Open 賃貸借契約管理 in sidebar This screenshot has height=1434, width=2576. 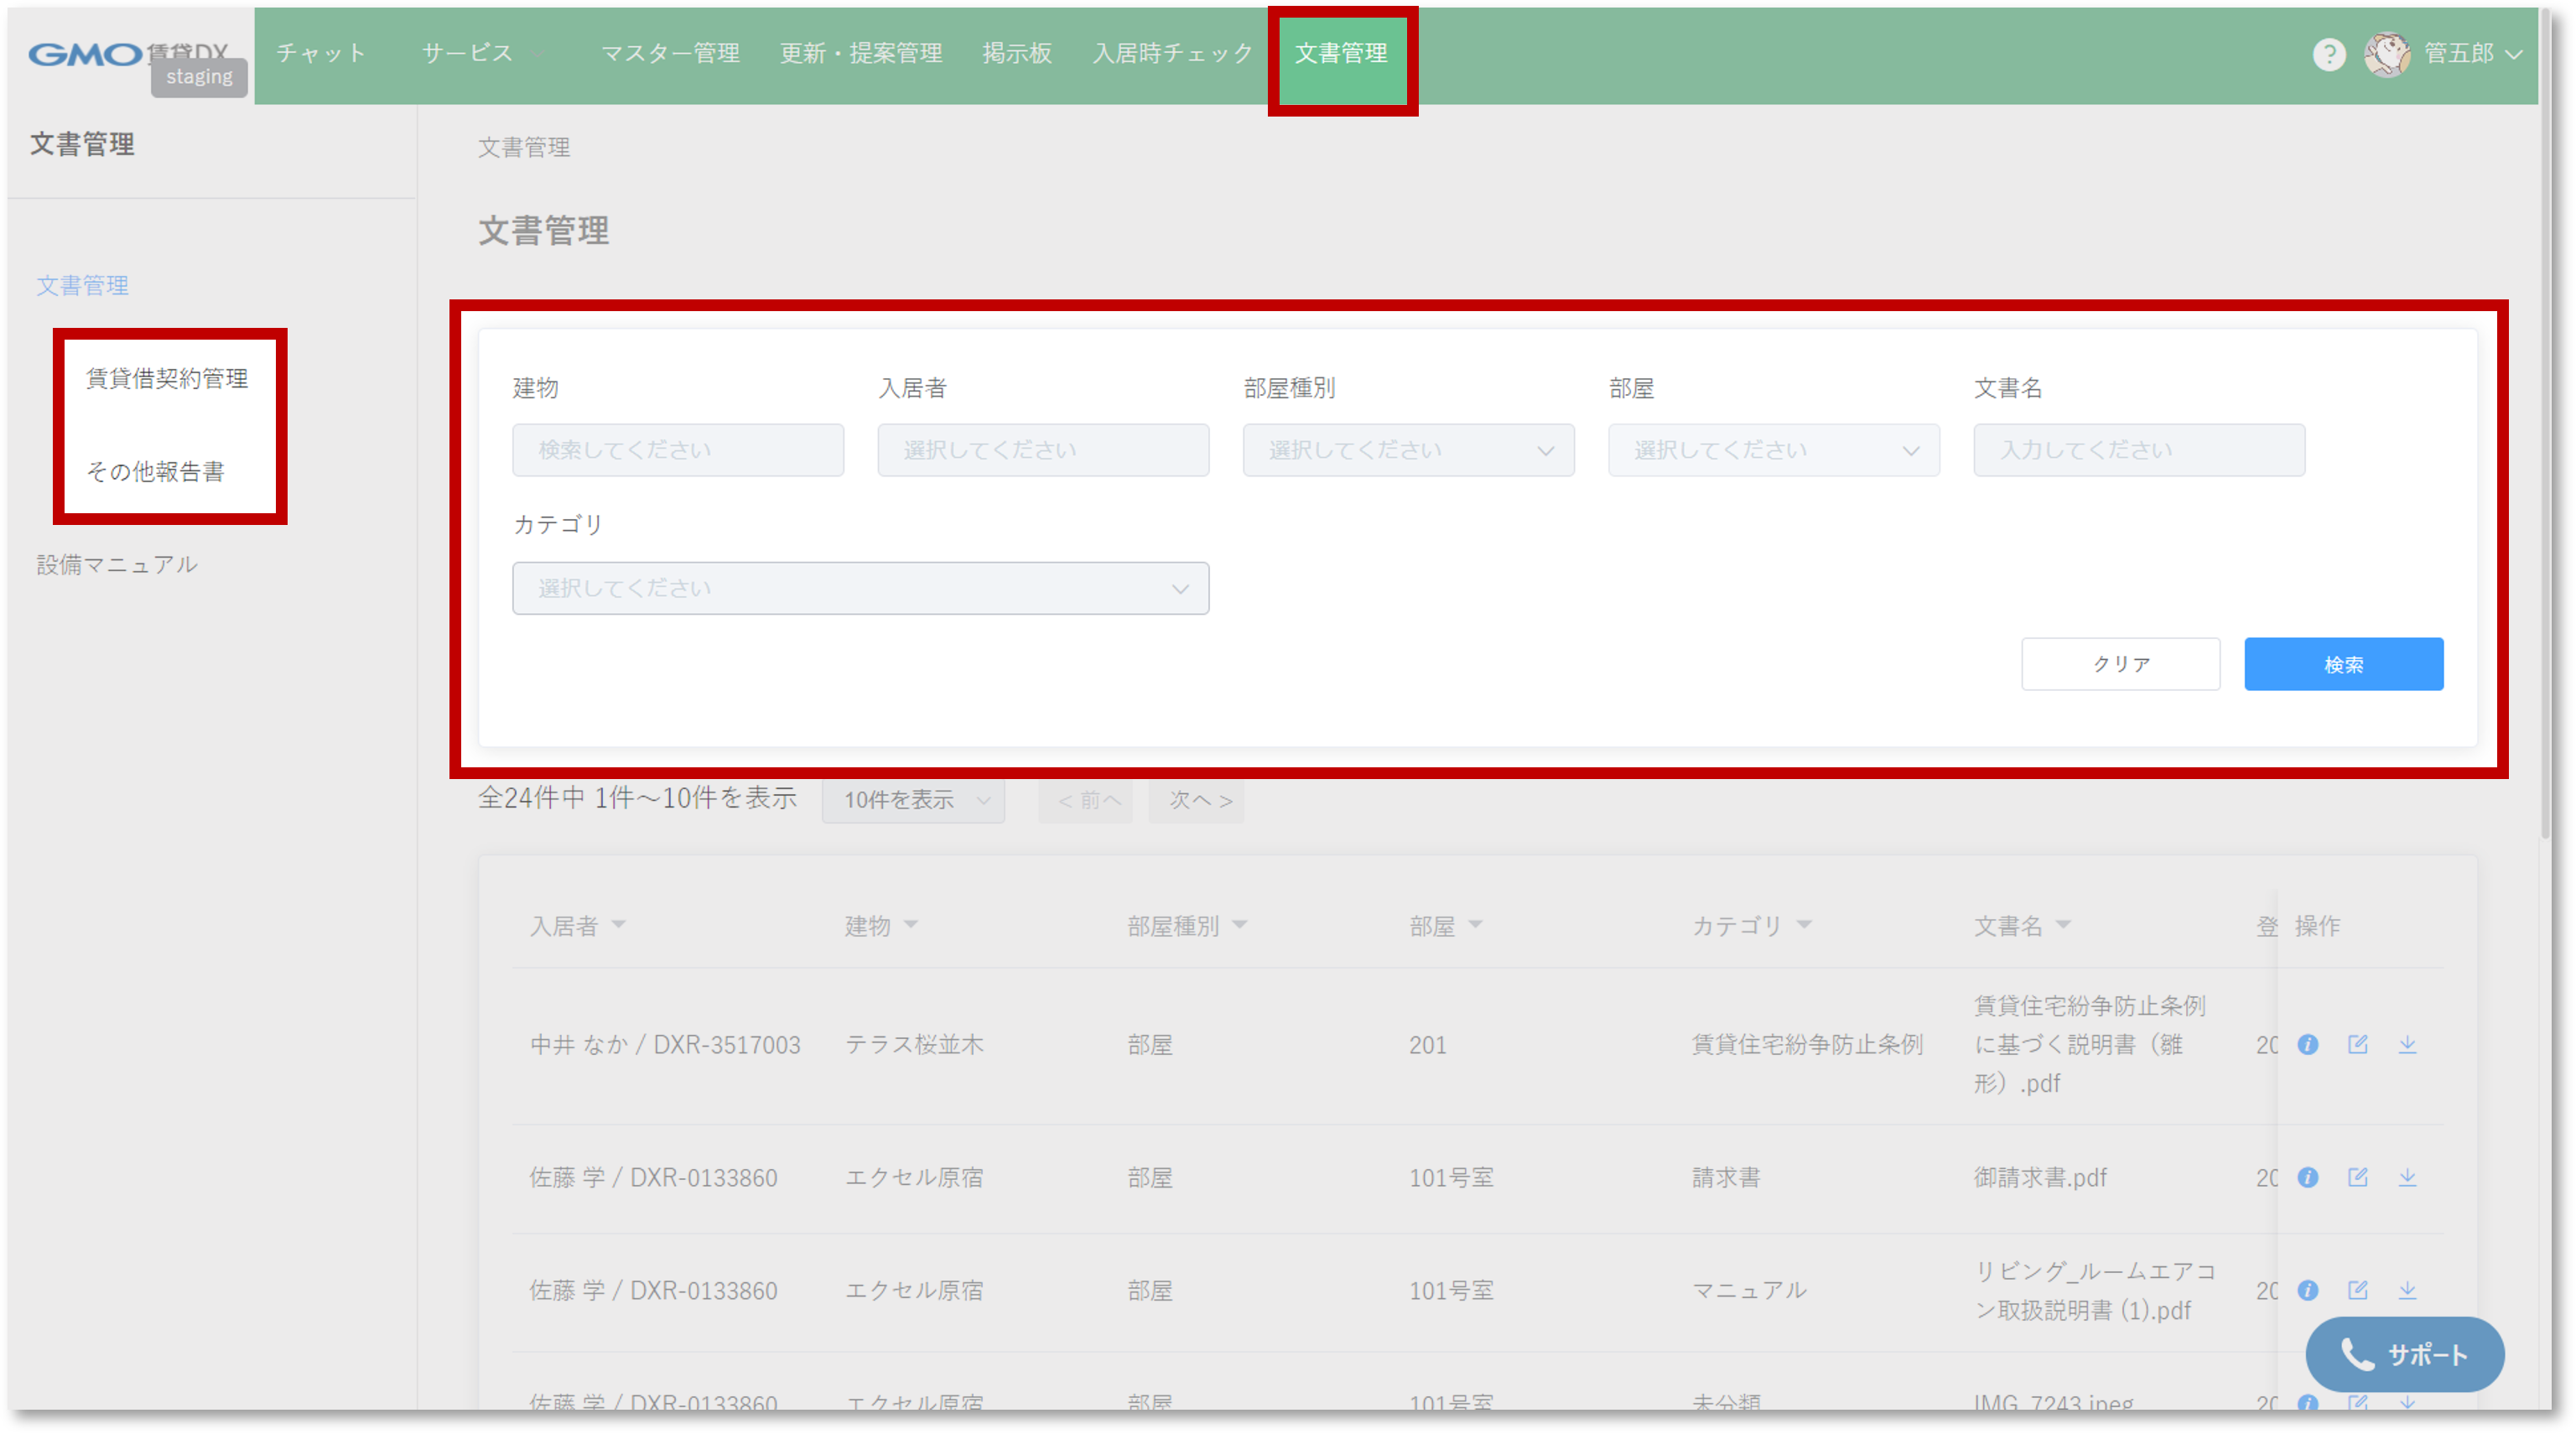click(x=167, y=378)
